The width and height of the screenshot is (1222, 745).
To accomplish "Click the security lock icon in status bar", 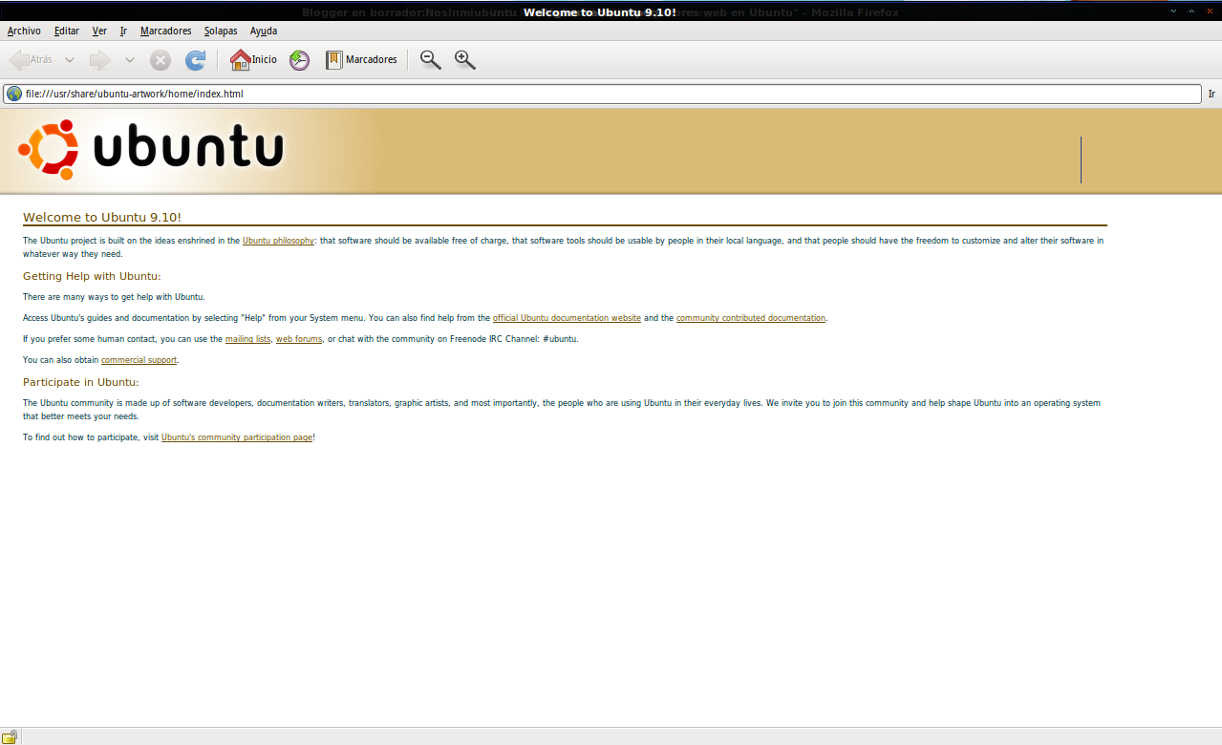I will click(x=10, y=736).
